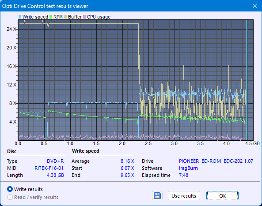This screenshot has height=206, width=262.
Task: Confirm with the OK button
Action: coord(222,196)
